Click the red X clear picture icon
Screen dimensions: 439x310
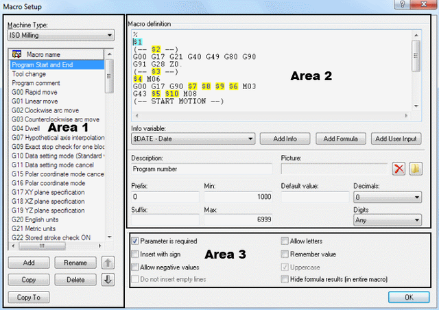pyautogui.click(x=399, y=169)
